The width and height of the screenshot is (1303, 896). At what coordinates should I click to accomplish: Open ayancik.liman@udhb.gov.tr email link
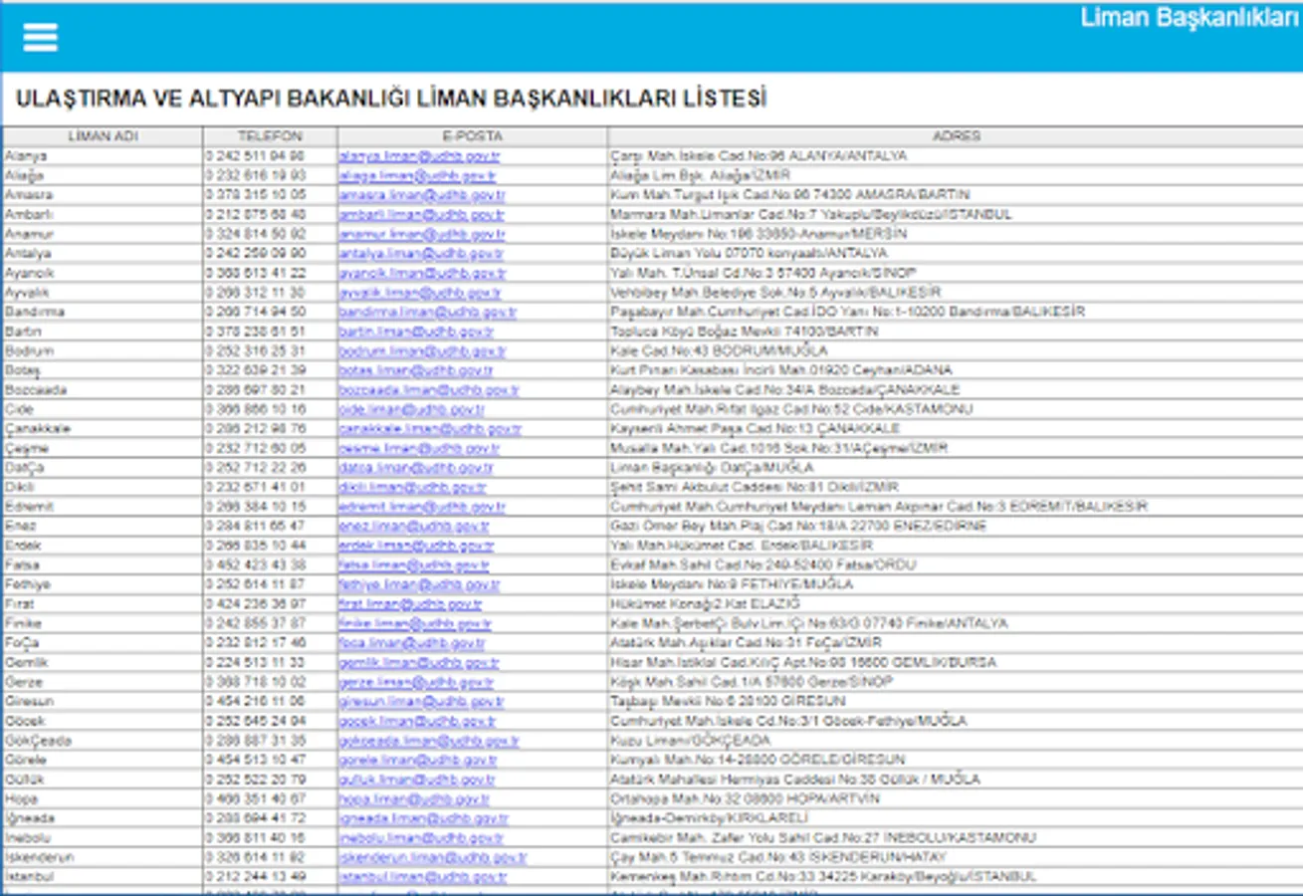[x=422, y=273]
